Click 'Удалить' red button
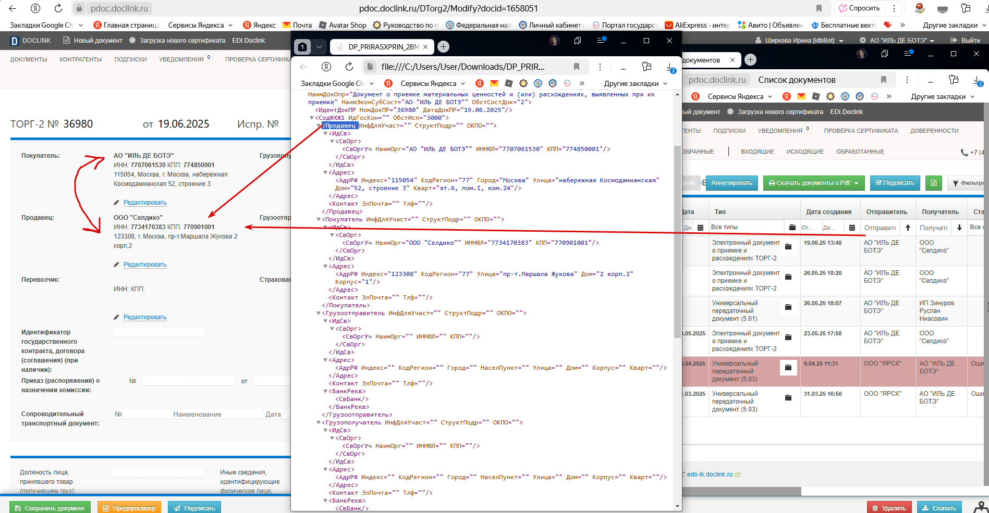 (x=889, y=508)
